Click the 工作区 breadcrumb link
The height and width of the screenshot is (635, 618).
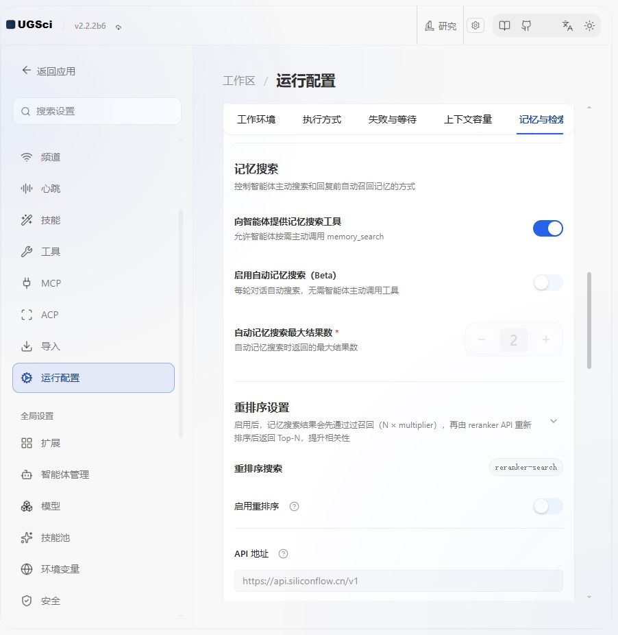click(239, 81)
